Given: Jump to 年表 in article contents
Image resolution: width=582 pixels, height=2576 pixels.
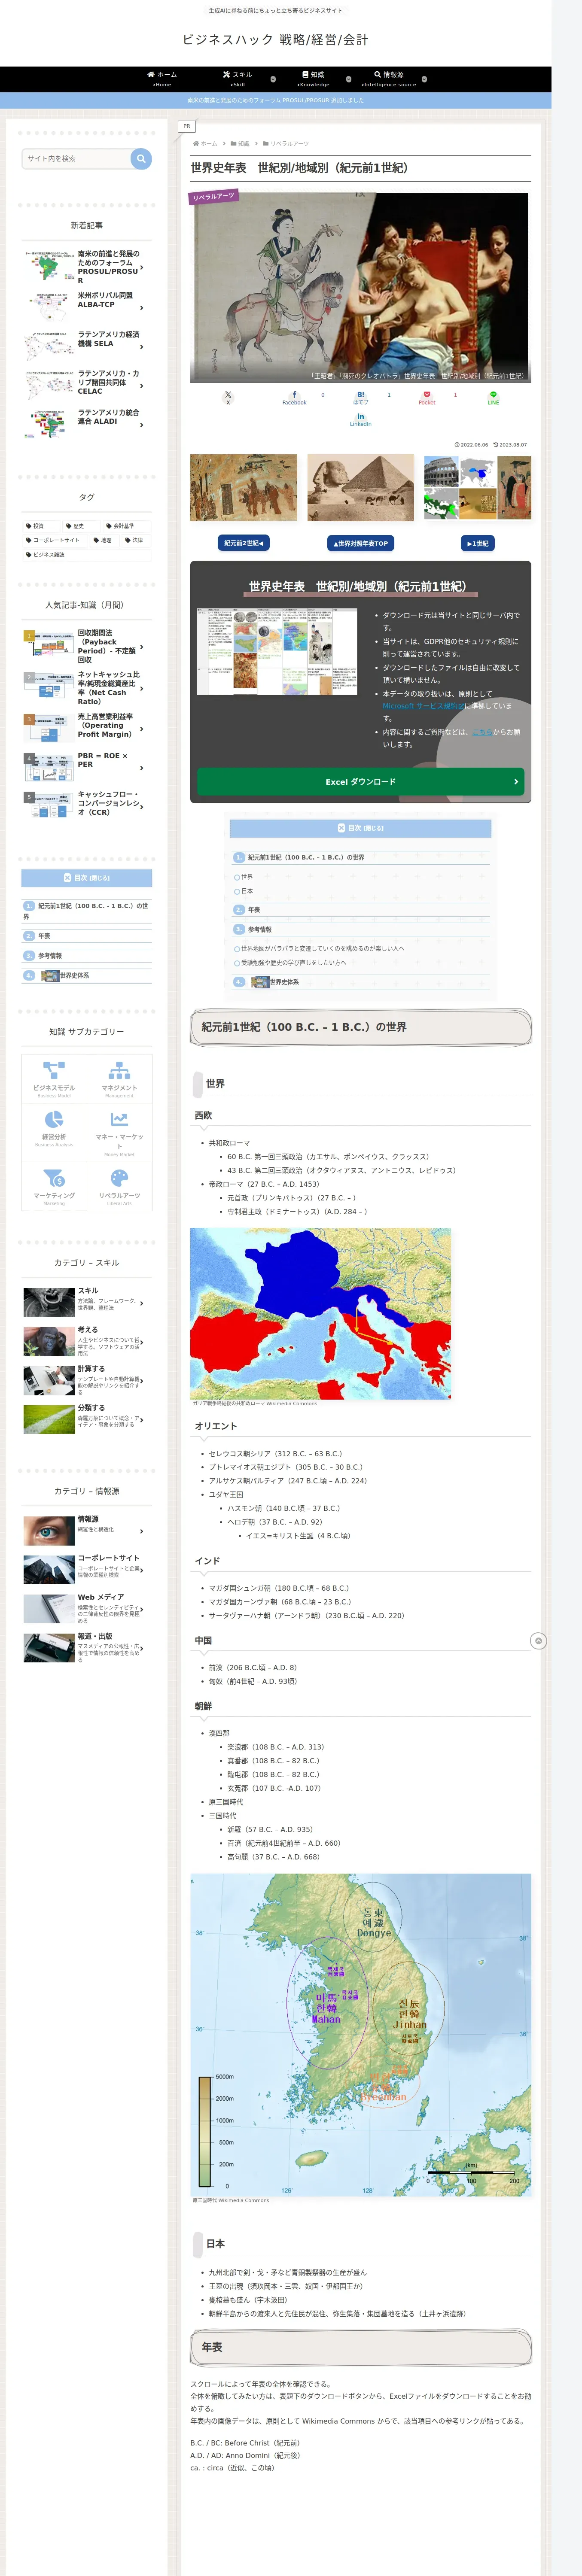Looking at the screenshot, I should click(x=254, y=910).
